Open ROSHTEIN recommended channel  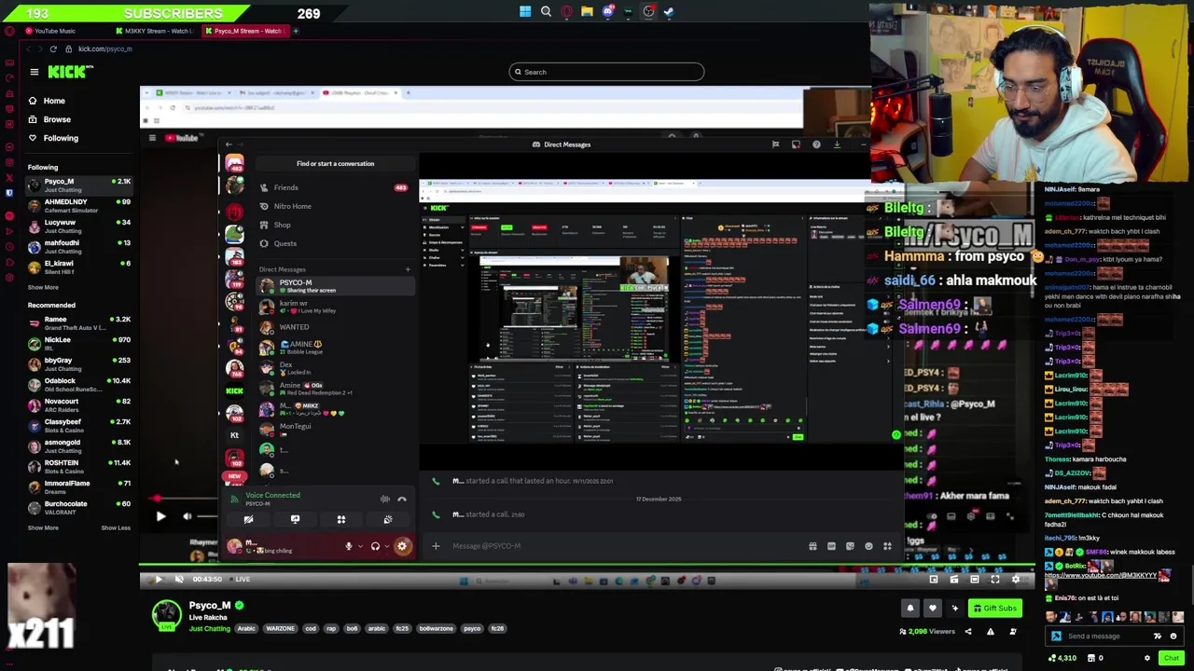click(80, 467)
